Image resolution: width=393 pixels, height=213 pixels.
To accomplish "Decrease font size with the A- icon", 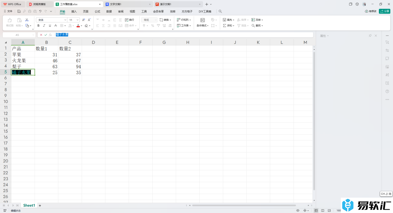I will [x=89, y=20].
